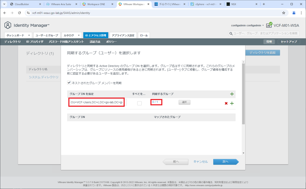Viewport: 306px width, 189px height.
Task: Click the セットアップ button
Action: (289, 42)
